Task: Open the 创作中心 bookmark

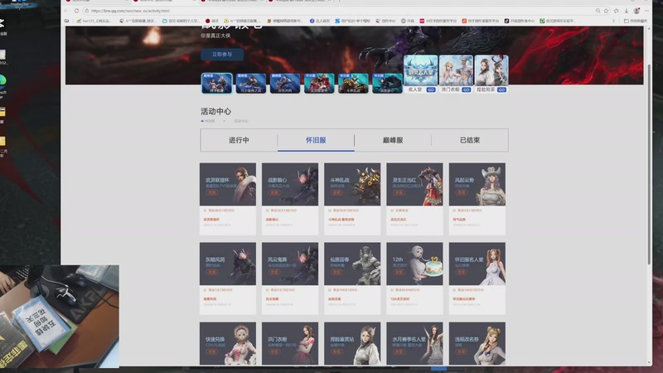Action: tap(385, 21)
